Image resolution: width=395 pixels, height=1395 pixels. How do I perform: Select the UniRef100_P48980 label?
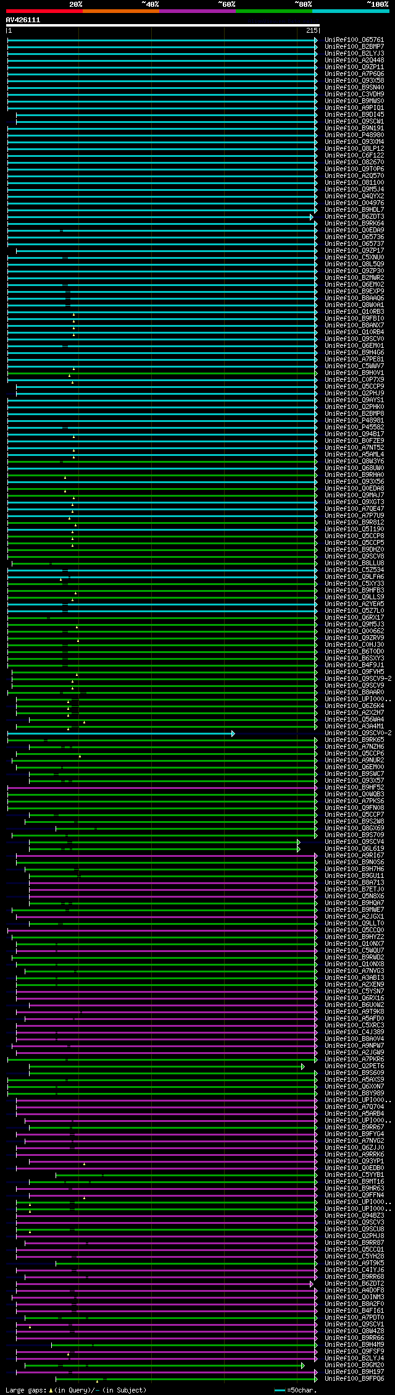pos(354,135)
